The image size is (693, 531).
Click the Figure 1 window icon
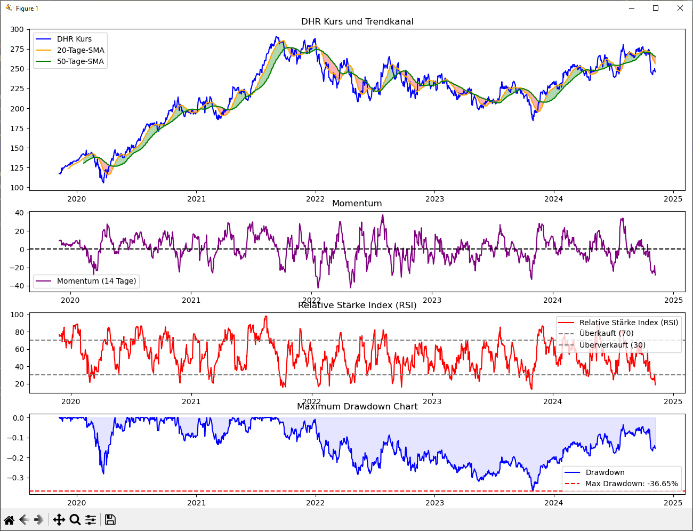coord(9,8)
